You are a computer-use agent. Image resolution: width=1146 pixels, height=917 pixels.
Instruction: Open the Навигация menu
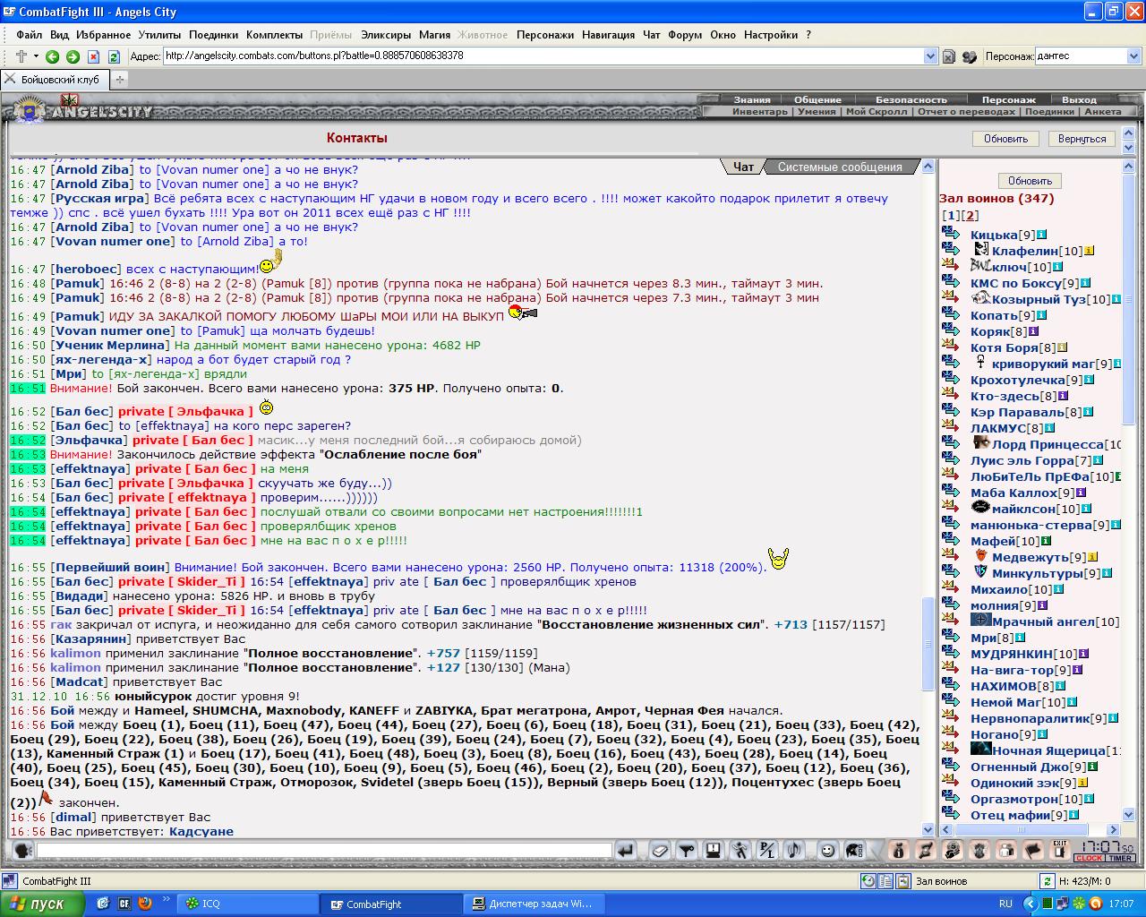pyautogui.click(x=608, y=35)
